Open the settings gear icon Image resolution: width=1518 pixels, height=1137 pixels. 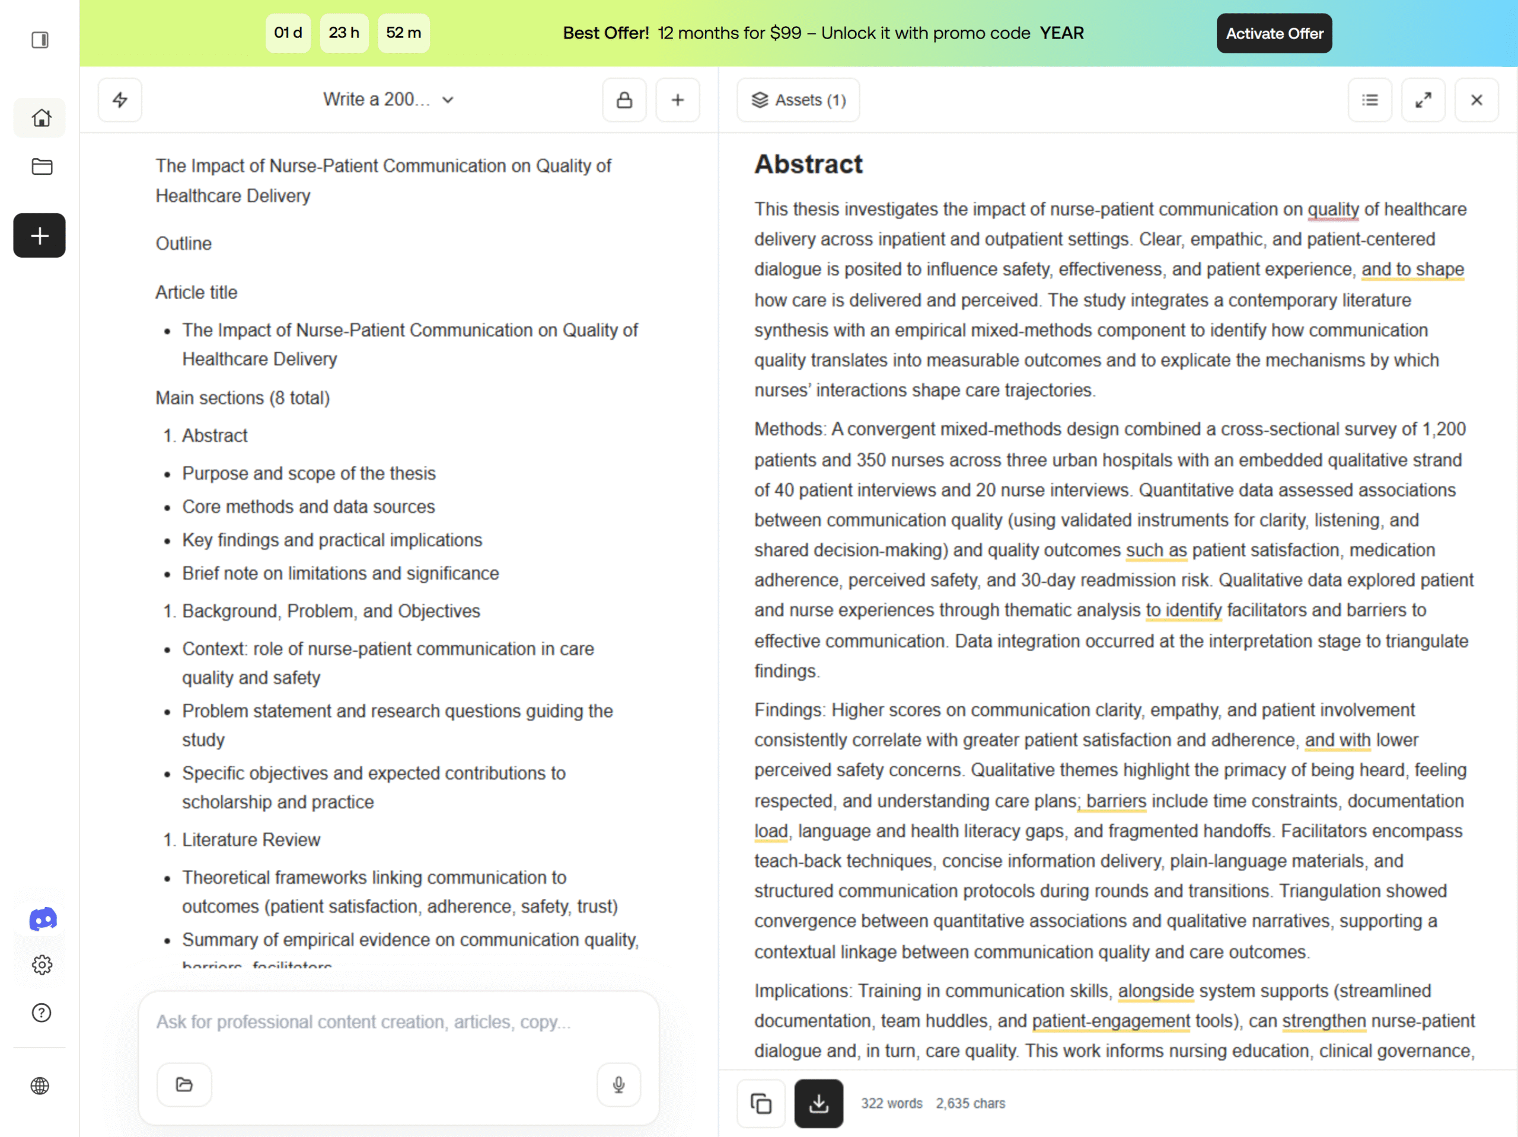(x=41, y=965)
